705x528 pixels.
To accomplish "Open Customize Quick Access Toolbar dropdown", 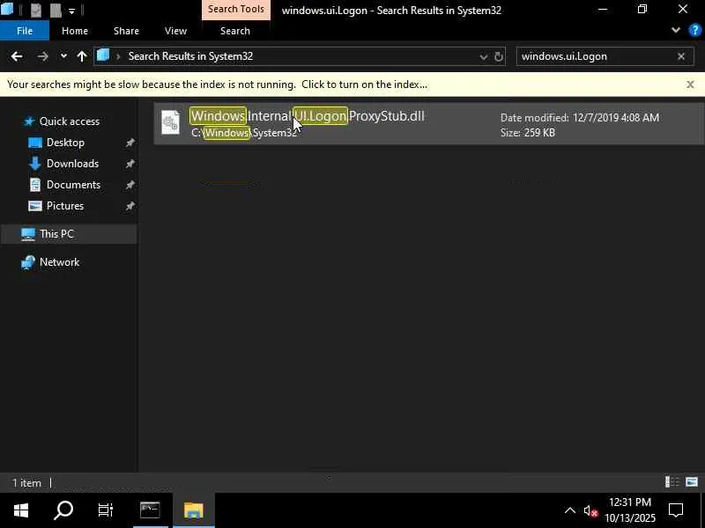I will point(72,11).
